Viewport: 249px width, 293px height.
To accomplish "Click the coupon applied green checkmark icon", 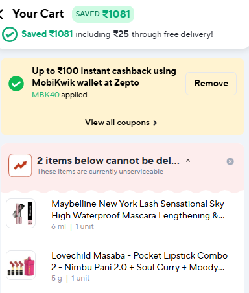I will [16, 84].
